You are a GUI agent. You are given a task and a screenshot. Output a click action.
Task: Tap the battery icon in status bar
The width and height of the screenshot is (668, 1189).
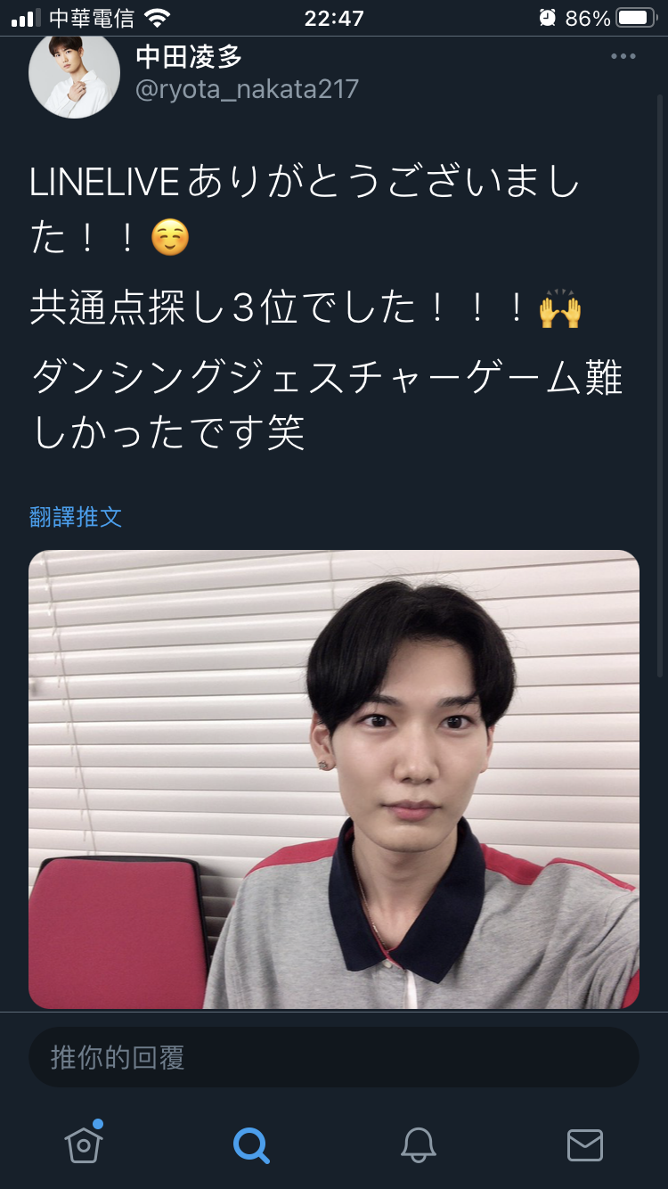pos(636,18)
